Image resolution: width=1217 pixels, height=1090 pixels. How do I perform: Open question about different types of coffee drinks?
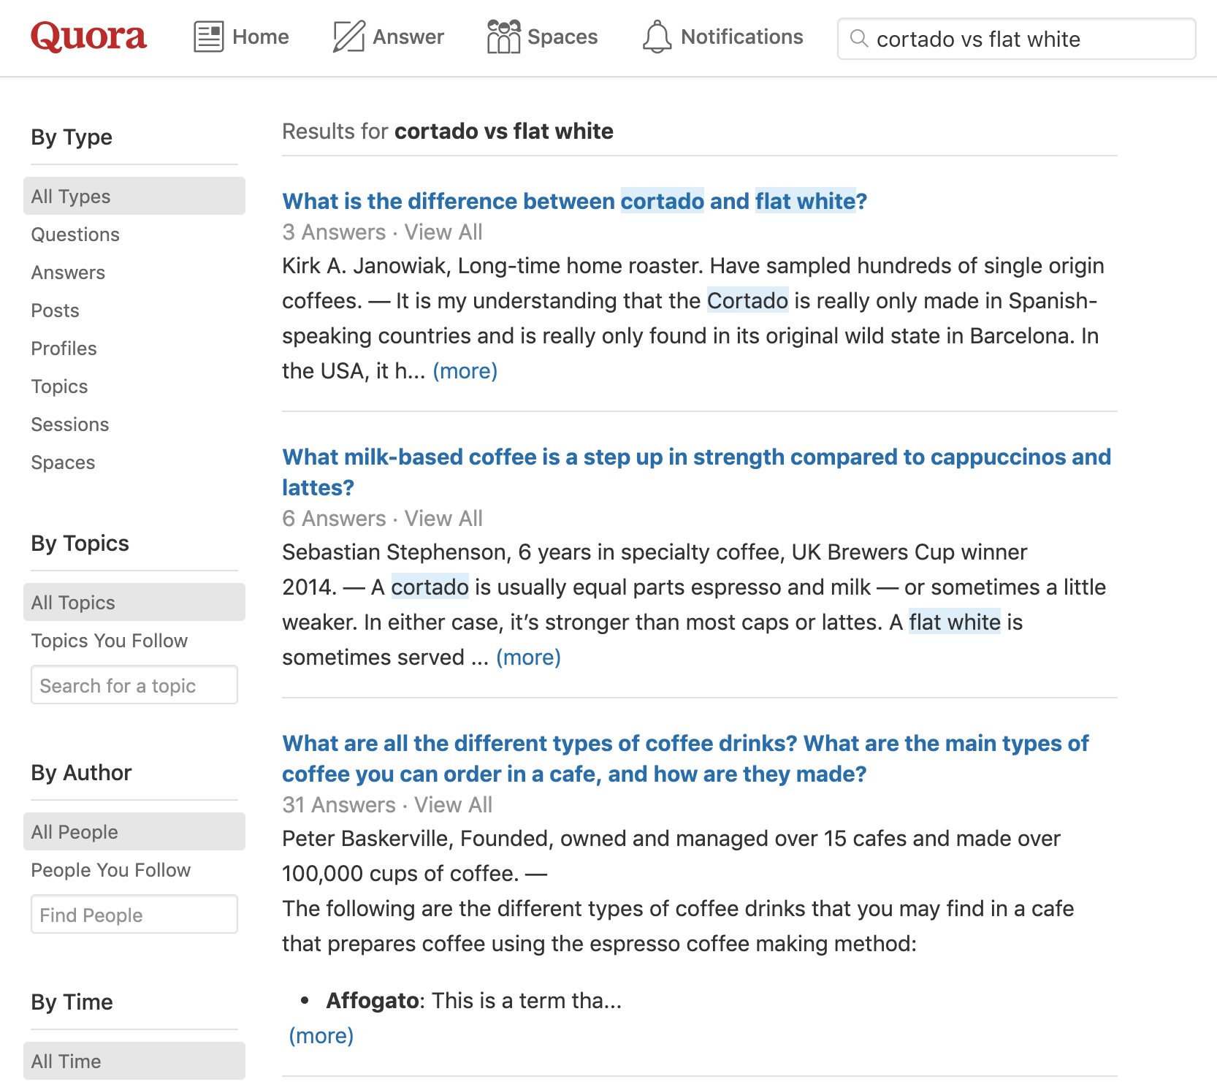(685, 758)
